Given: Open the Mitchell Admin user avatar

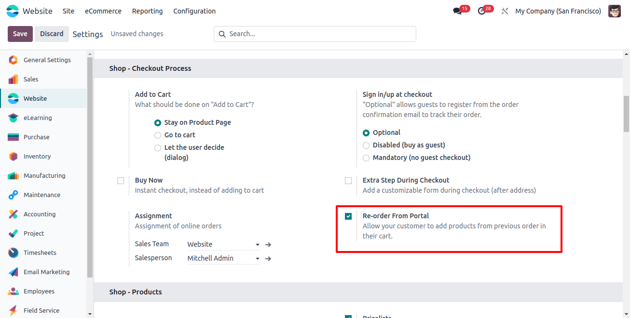Looking at the screenshot, I should [x=615, y=11].
